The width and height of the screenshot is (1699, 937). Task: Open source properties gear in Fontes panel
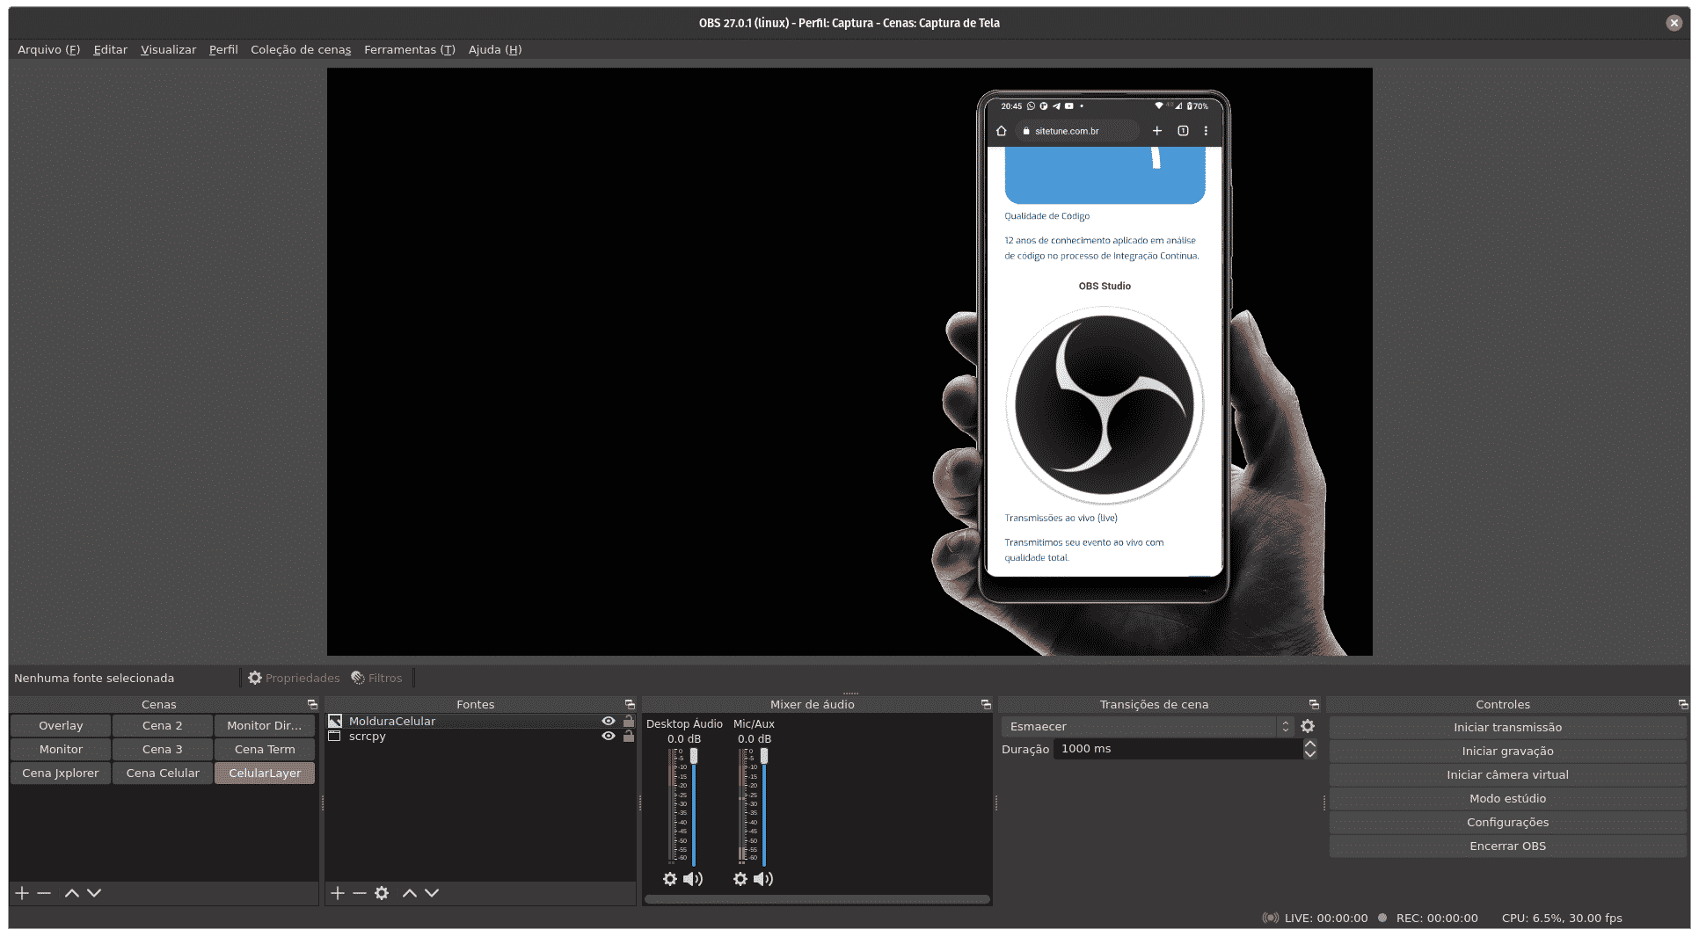coord(382,893)
